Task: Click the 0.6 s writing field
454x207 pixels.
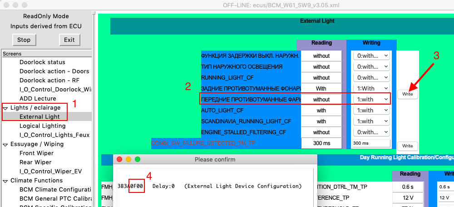Action: [446, 187]
